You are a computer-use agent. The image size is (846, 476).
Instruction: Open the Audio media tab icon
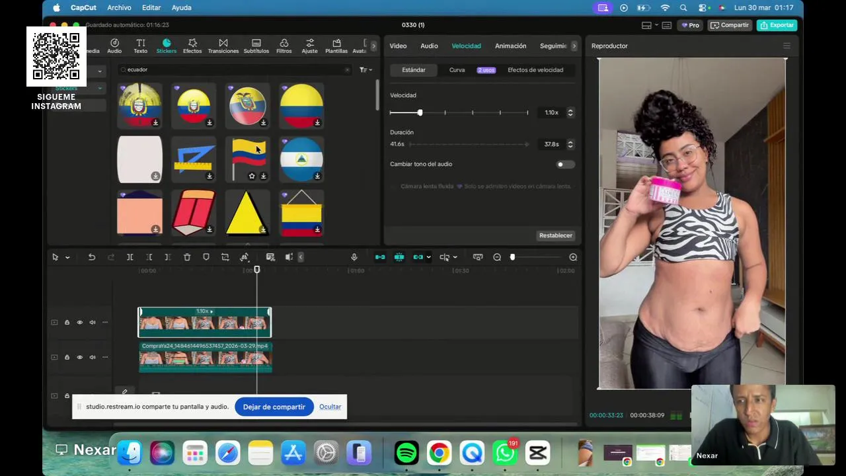coord(114,46)
